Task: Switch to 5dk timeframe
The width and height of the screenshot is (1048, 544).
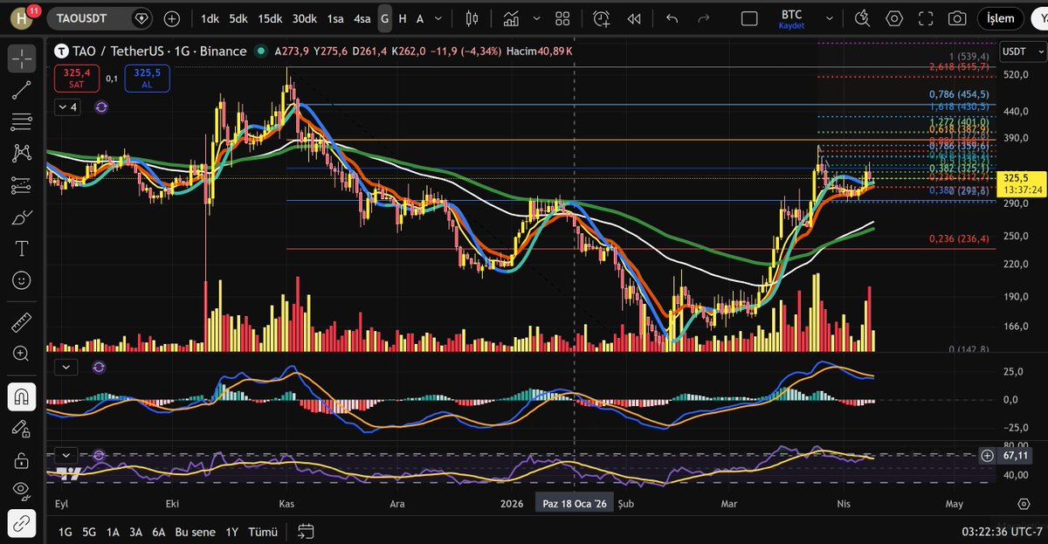Action: (x=238, y=18)
